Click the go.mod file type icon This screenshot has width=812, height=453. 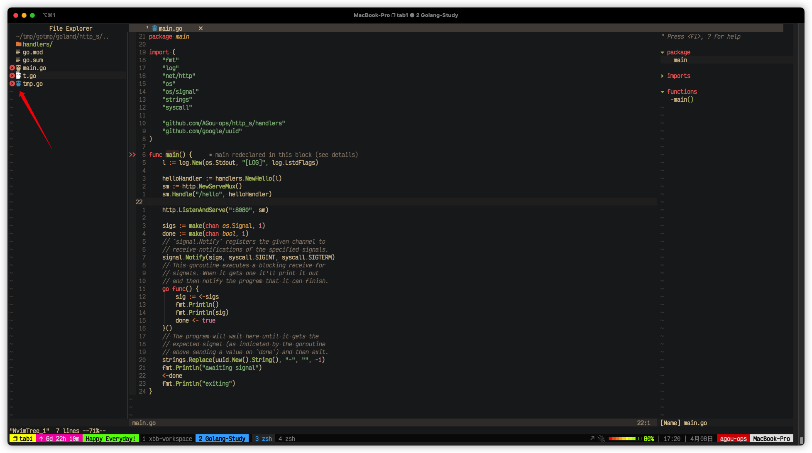18,52
